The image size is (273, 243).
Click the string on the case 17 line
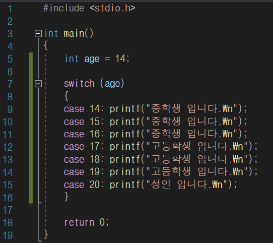coord(197,146)
